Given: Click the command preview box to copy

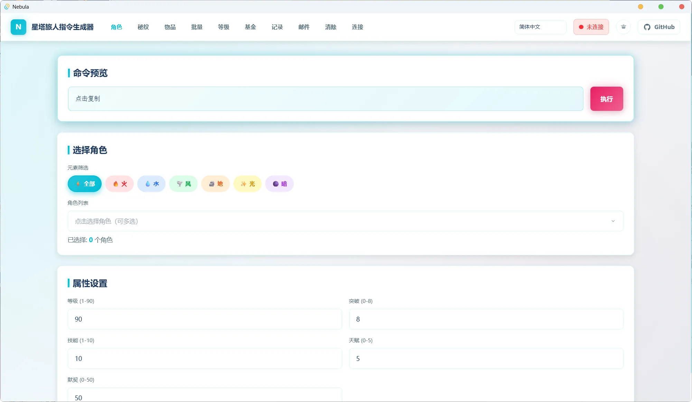Looking at the screenshot, I should click(x=325, y=99).
